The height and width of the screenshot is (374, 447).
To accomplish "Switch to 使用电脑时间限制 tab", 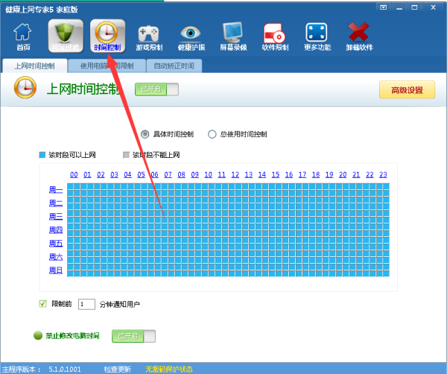I will 107,66.
